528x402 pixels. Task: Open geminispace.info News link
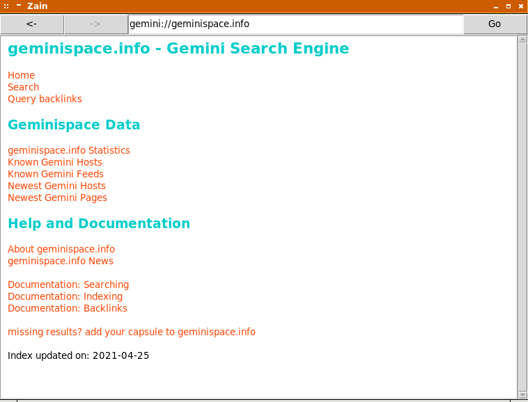(x=61, y=261)
